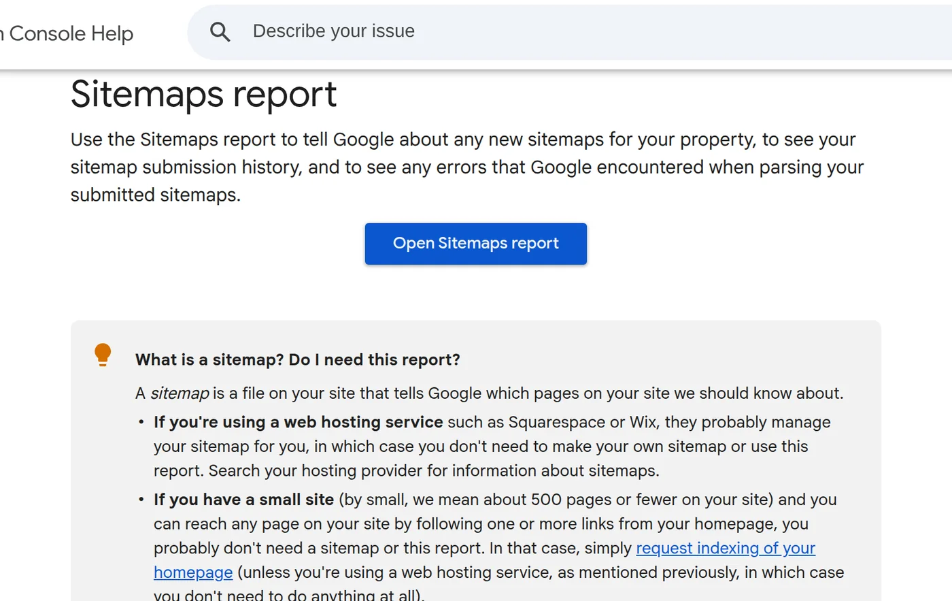
Task: Click the bold "If you're using a web hosting service" text
Action: (x=299, y=422)
